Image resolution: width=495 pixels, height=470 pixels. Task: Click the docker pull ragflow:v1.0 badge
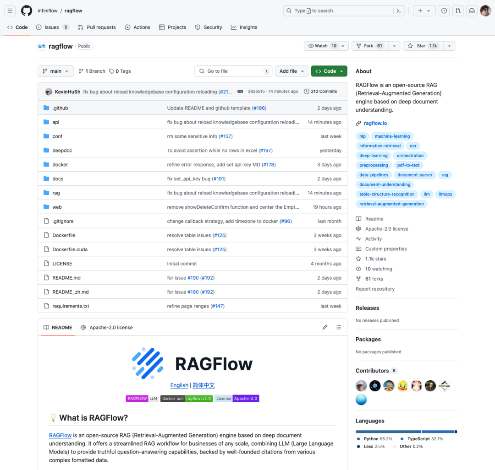tap(187, 399)
